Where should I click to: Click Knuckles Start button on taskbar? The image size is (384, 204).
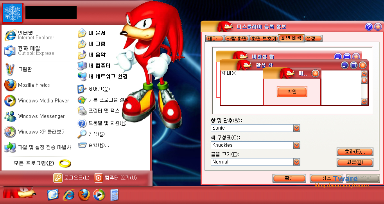point(19,192)
